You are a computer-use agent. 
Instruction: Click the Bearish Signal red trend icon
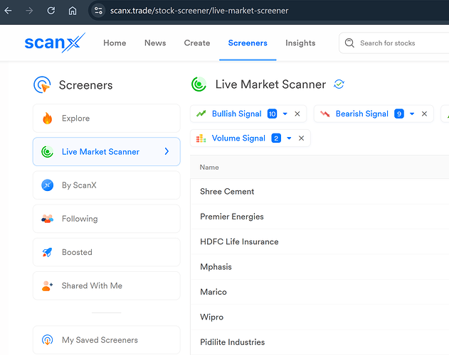(324, 114)
